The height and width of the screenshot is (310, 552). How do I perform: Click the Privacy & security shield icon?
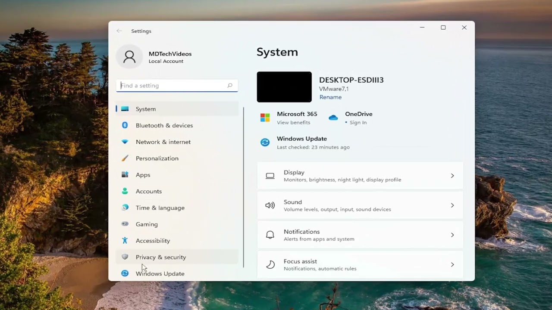click(x=125, y=257)
